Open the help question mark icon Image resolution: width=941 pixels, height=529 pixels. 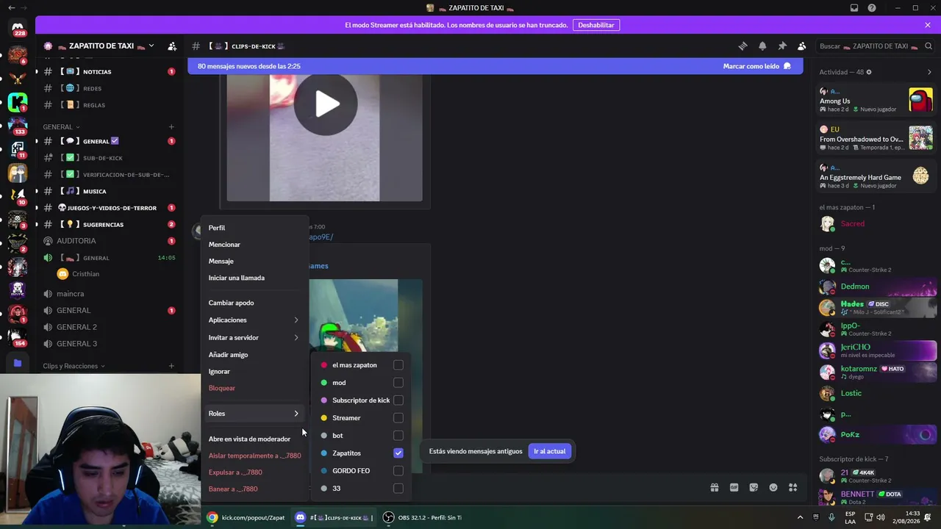click(872, 8)
